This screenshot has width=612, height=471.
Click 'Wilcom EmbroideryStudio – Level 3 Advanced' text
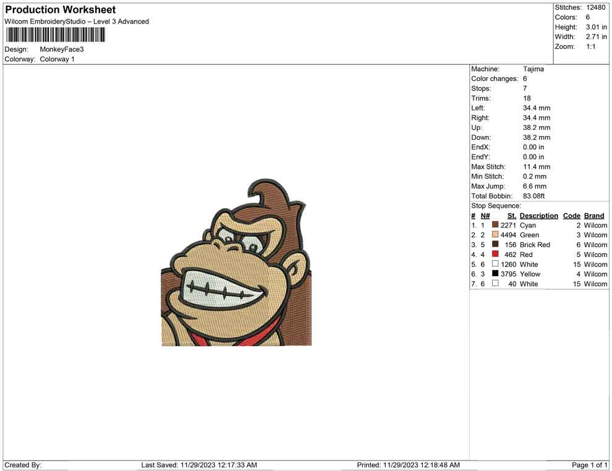pyautogui.click(x=77, y=22)
